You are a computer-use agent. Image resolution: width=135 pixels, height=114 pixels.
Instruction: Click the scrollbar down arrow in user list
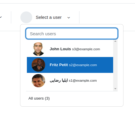(x=115, y=89)
